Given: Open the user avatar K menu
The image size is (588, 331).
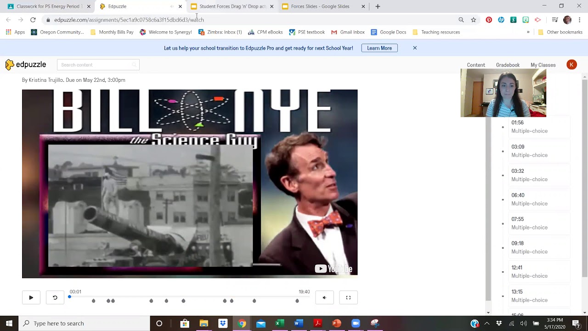Looking at the screenshot, I should tap(571, 65).
